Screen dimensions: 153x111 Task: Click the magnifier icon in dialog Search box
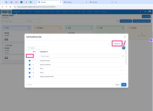click(29, 48)
